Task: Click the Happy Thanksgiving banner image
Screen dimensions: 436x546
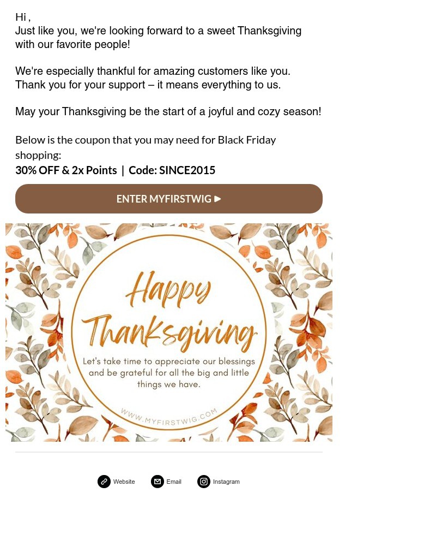Action: [169, 333]
